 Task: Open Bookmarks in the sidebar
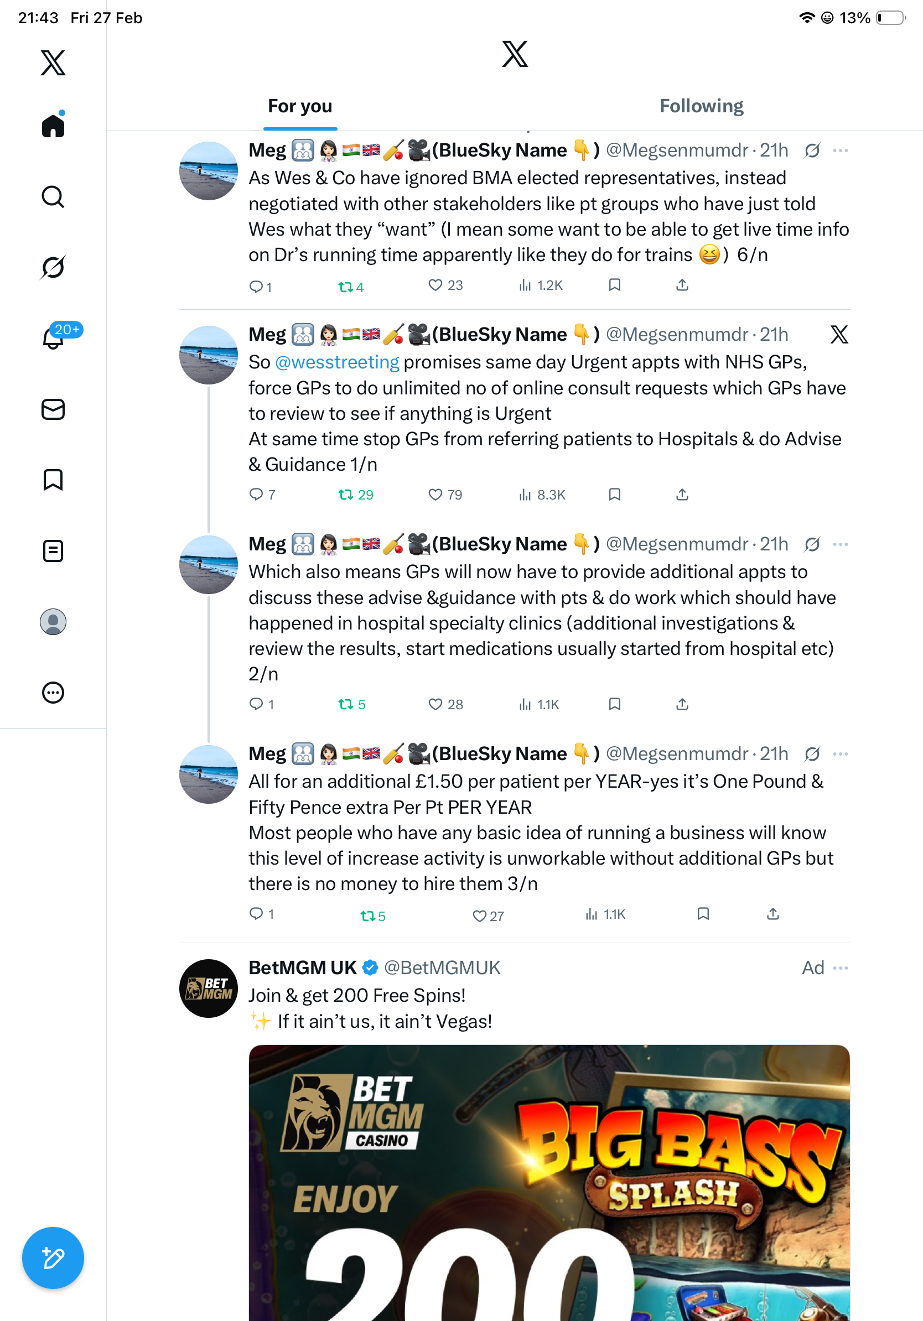(x=53, y=479)
